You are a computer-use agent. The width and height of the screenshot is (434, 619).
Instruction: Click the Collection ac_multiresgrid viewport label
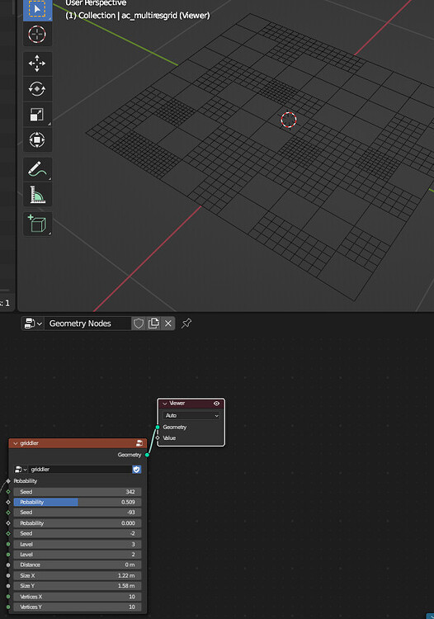(x=137, y=16)
